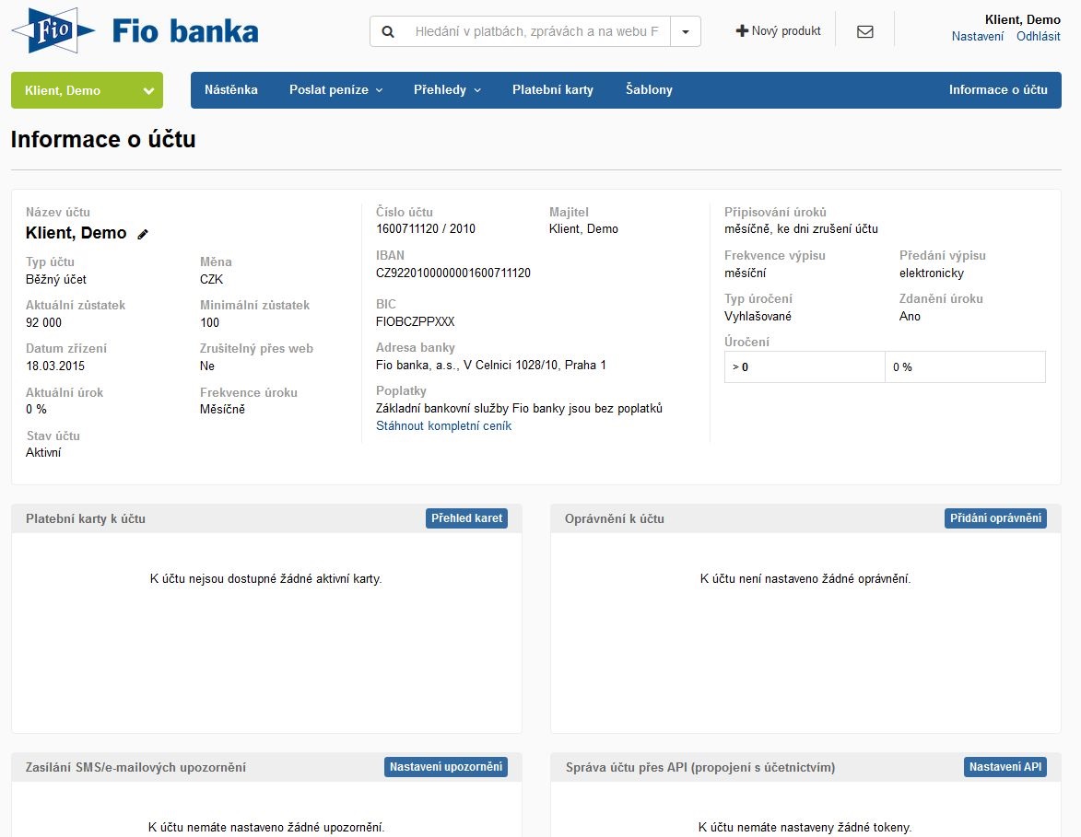The image size is (1081, 837).
Task: Click the Přidání oprávnění button
Action: click(995, 518)
